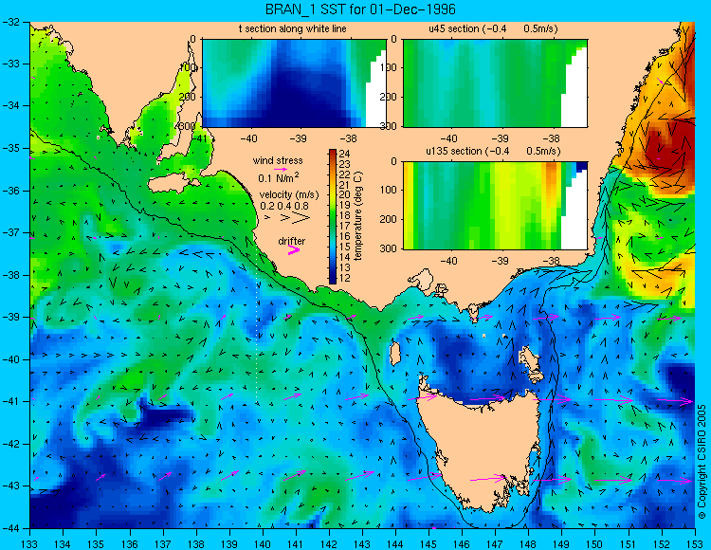The height and width of the screenshot is (550, 711).
Task: Click the '0.1 N/m²' legend text
Action: (x=279, y=177)
